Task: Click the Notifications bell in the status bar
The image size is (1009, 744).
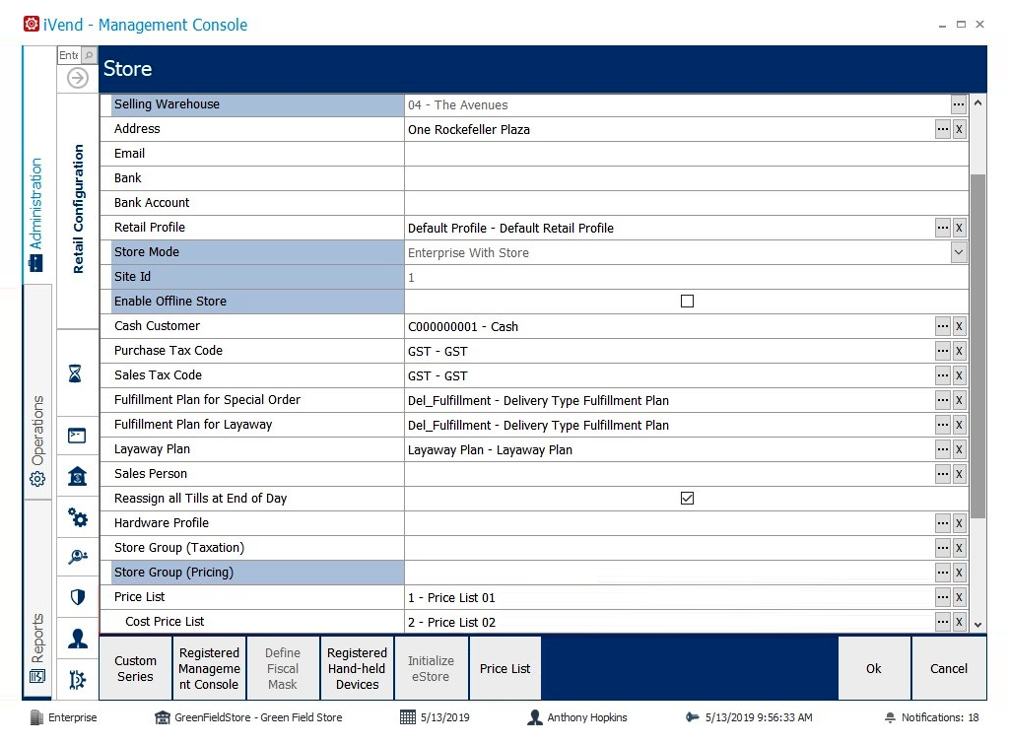Action: (x=891, y=718)
